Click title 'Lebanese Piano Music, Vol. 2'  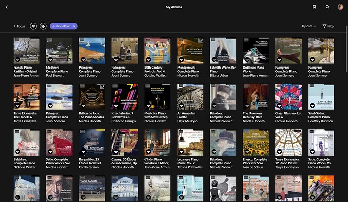point(188,161)
